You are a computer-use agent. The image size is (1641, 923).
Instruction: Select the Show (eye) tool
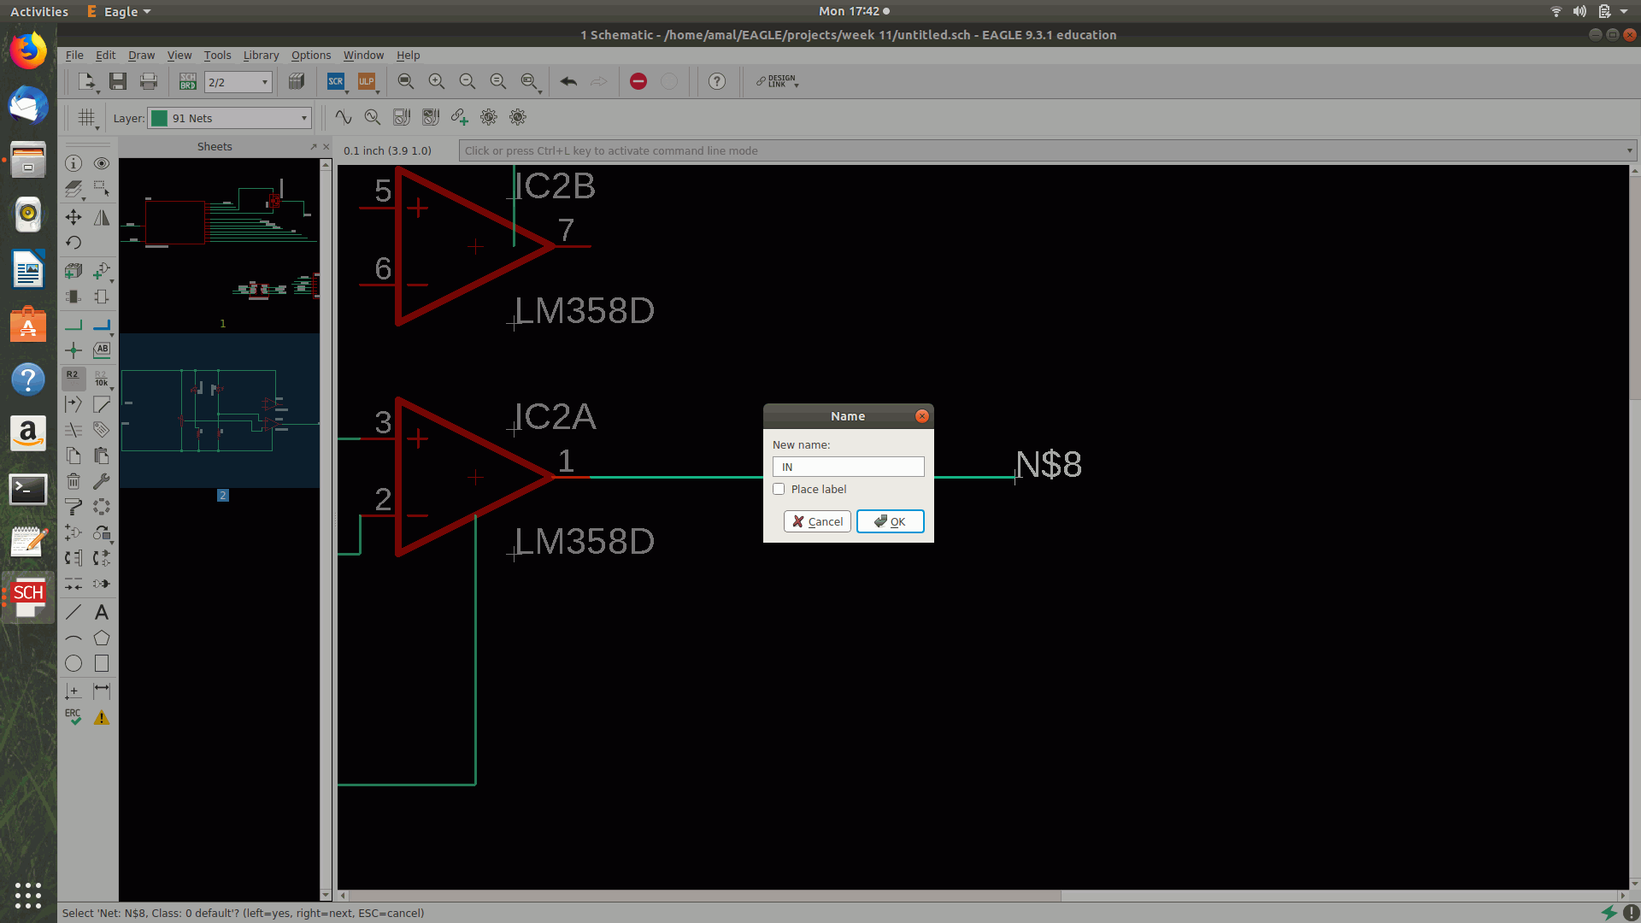click(x=102, y=163)
